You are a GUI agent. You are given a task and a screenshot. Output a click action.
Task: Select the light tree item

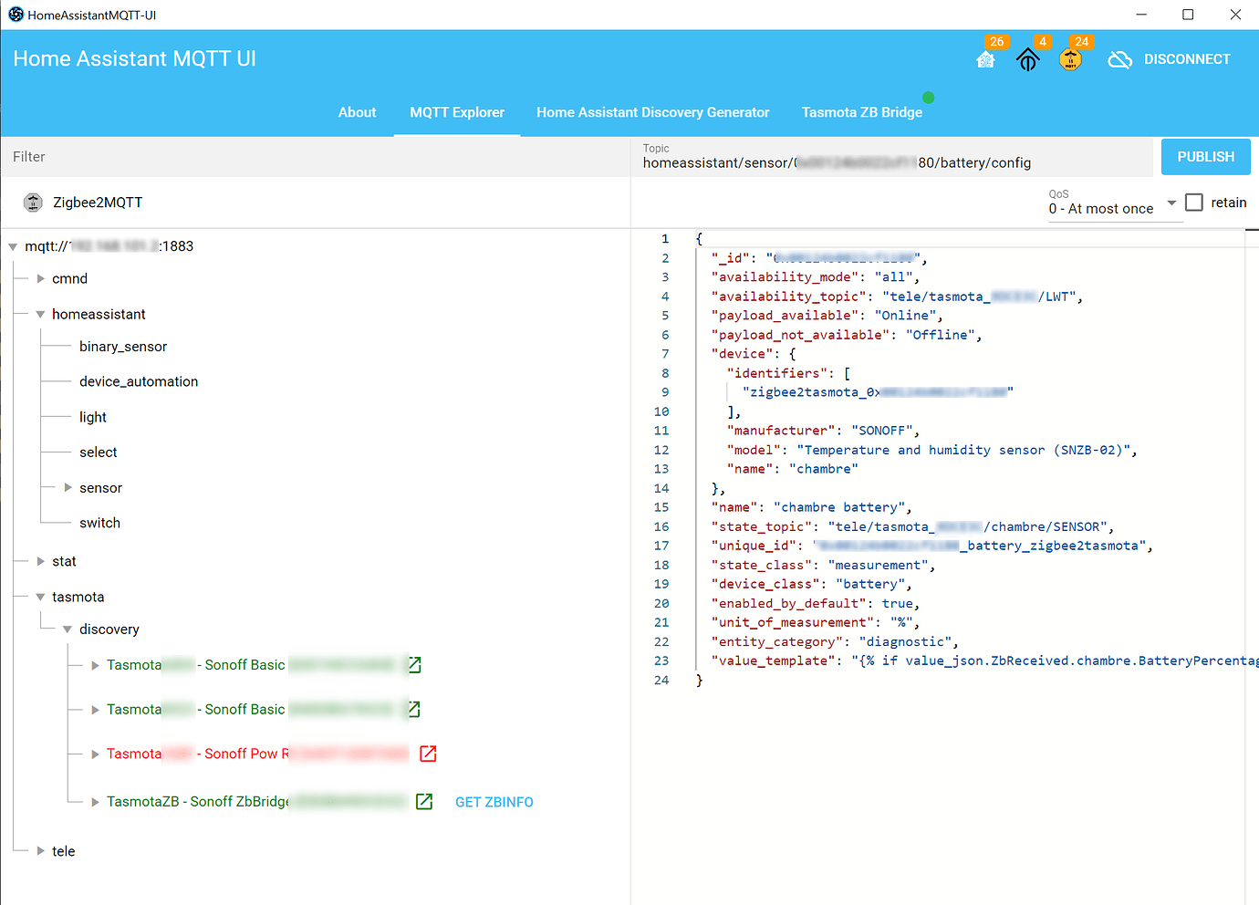click(93, 417)
